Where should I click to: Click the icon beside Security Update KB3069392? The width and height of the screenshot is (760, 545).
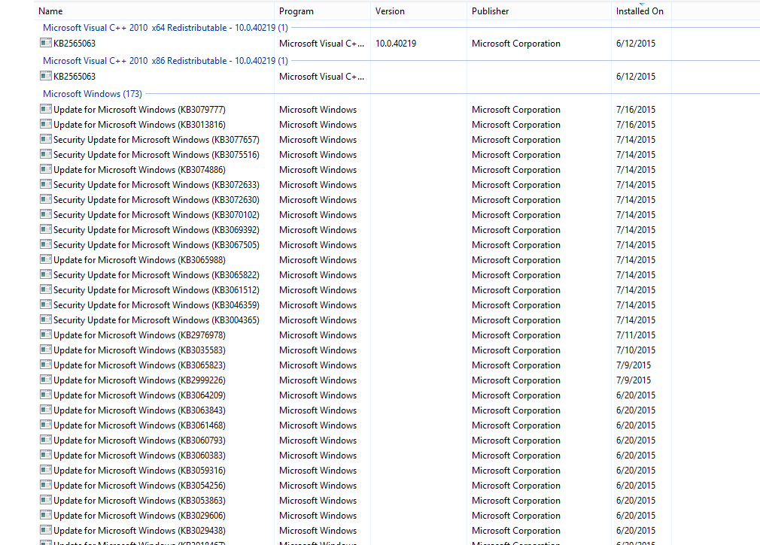pyautogui.click(x=46, y=230)
